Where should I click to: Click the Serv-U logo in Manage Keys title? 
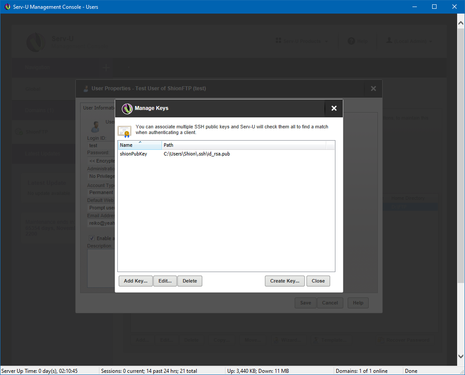click(127, 109)
